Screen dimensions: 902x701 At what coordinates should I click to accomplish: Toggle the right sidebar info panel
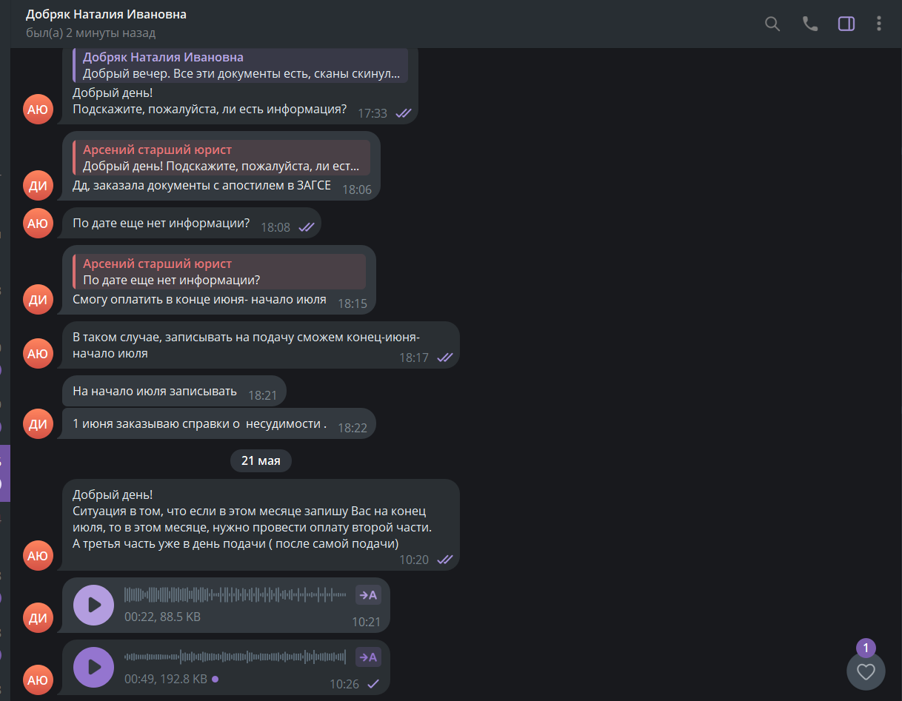coord(846,24)
